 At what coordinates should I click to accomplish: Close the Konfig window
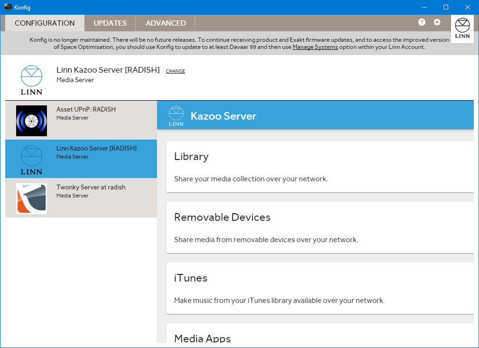(x=468, y=7)
